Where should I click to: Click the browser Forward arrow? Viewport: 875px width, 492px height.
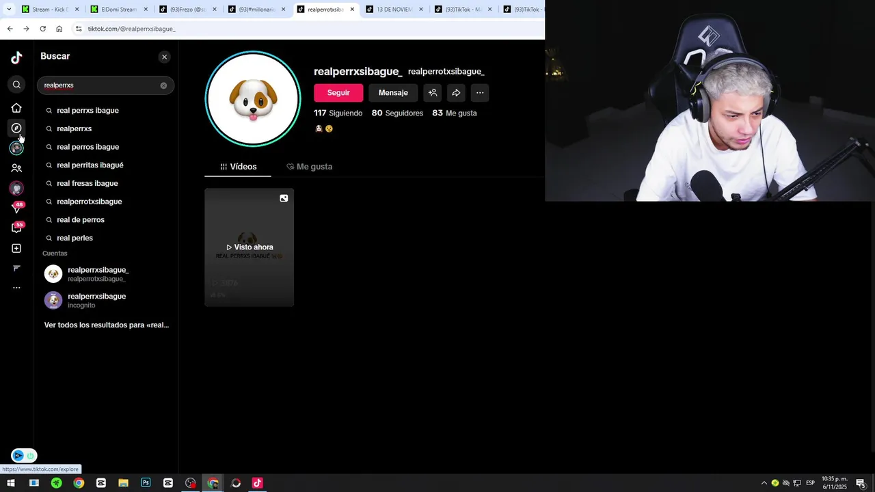pos(26,29)
